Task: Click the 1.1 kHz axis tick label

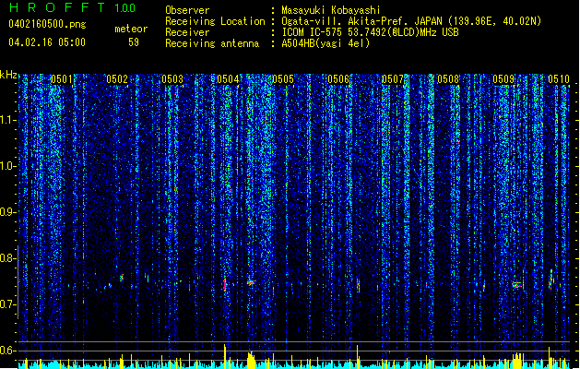Action: [8, 121]
